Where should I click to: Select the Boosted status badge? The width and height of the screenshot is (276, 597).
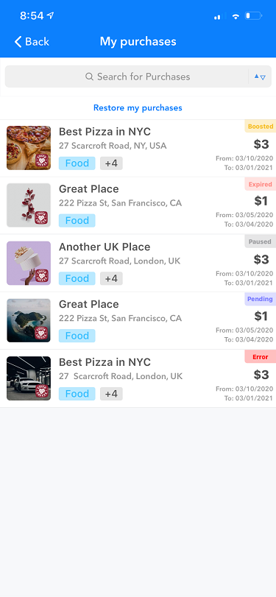[261, 127]
